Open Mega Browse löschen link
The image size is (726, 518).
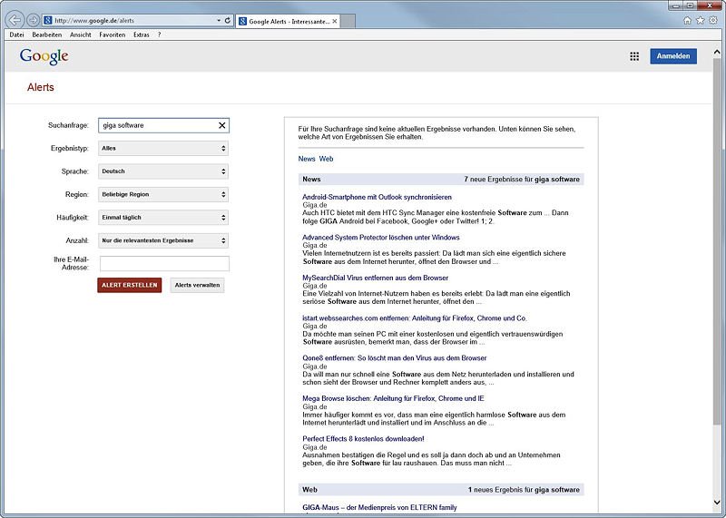(394, 398)
